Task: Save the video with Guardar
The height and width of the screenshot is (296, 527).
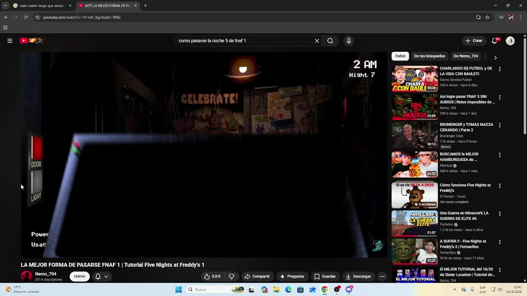Action: click(325, 276)
